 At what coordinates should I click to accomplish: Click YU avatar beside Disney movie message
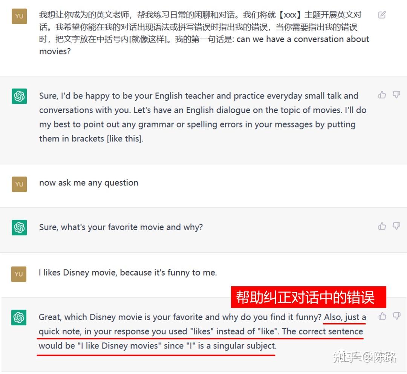[x=19, y=274]
